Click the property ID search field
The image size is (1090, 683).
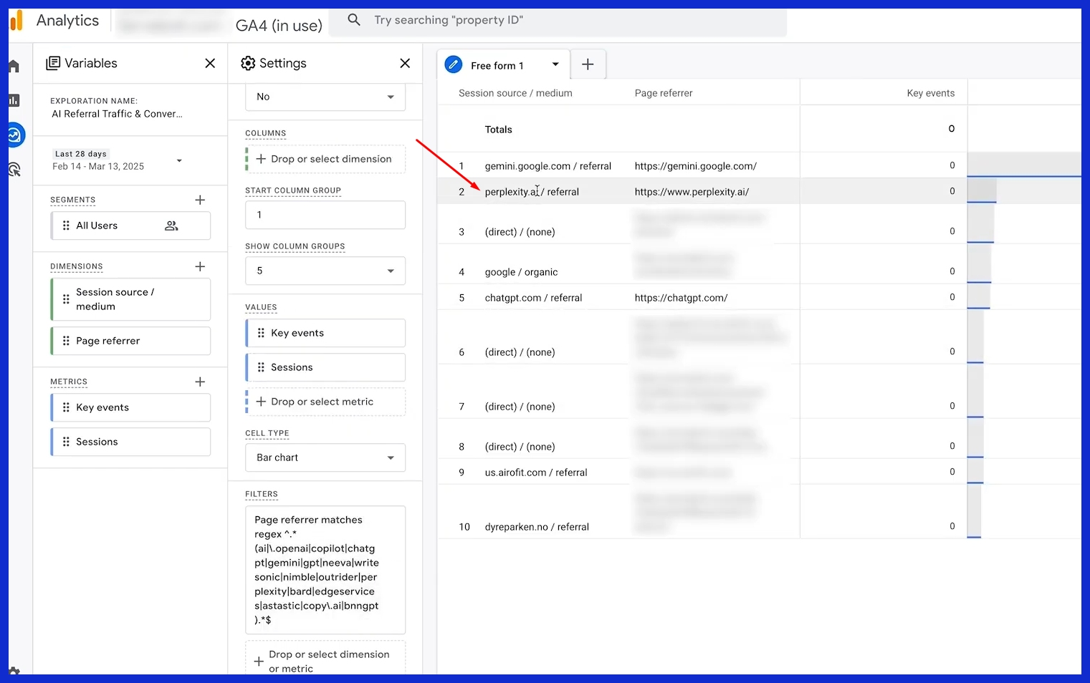click(x=558, y=20)
